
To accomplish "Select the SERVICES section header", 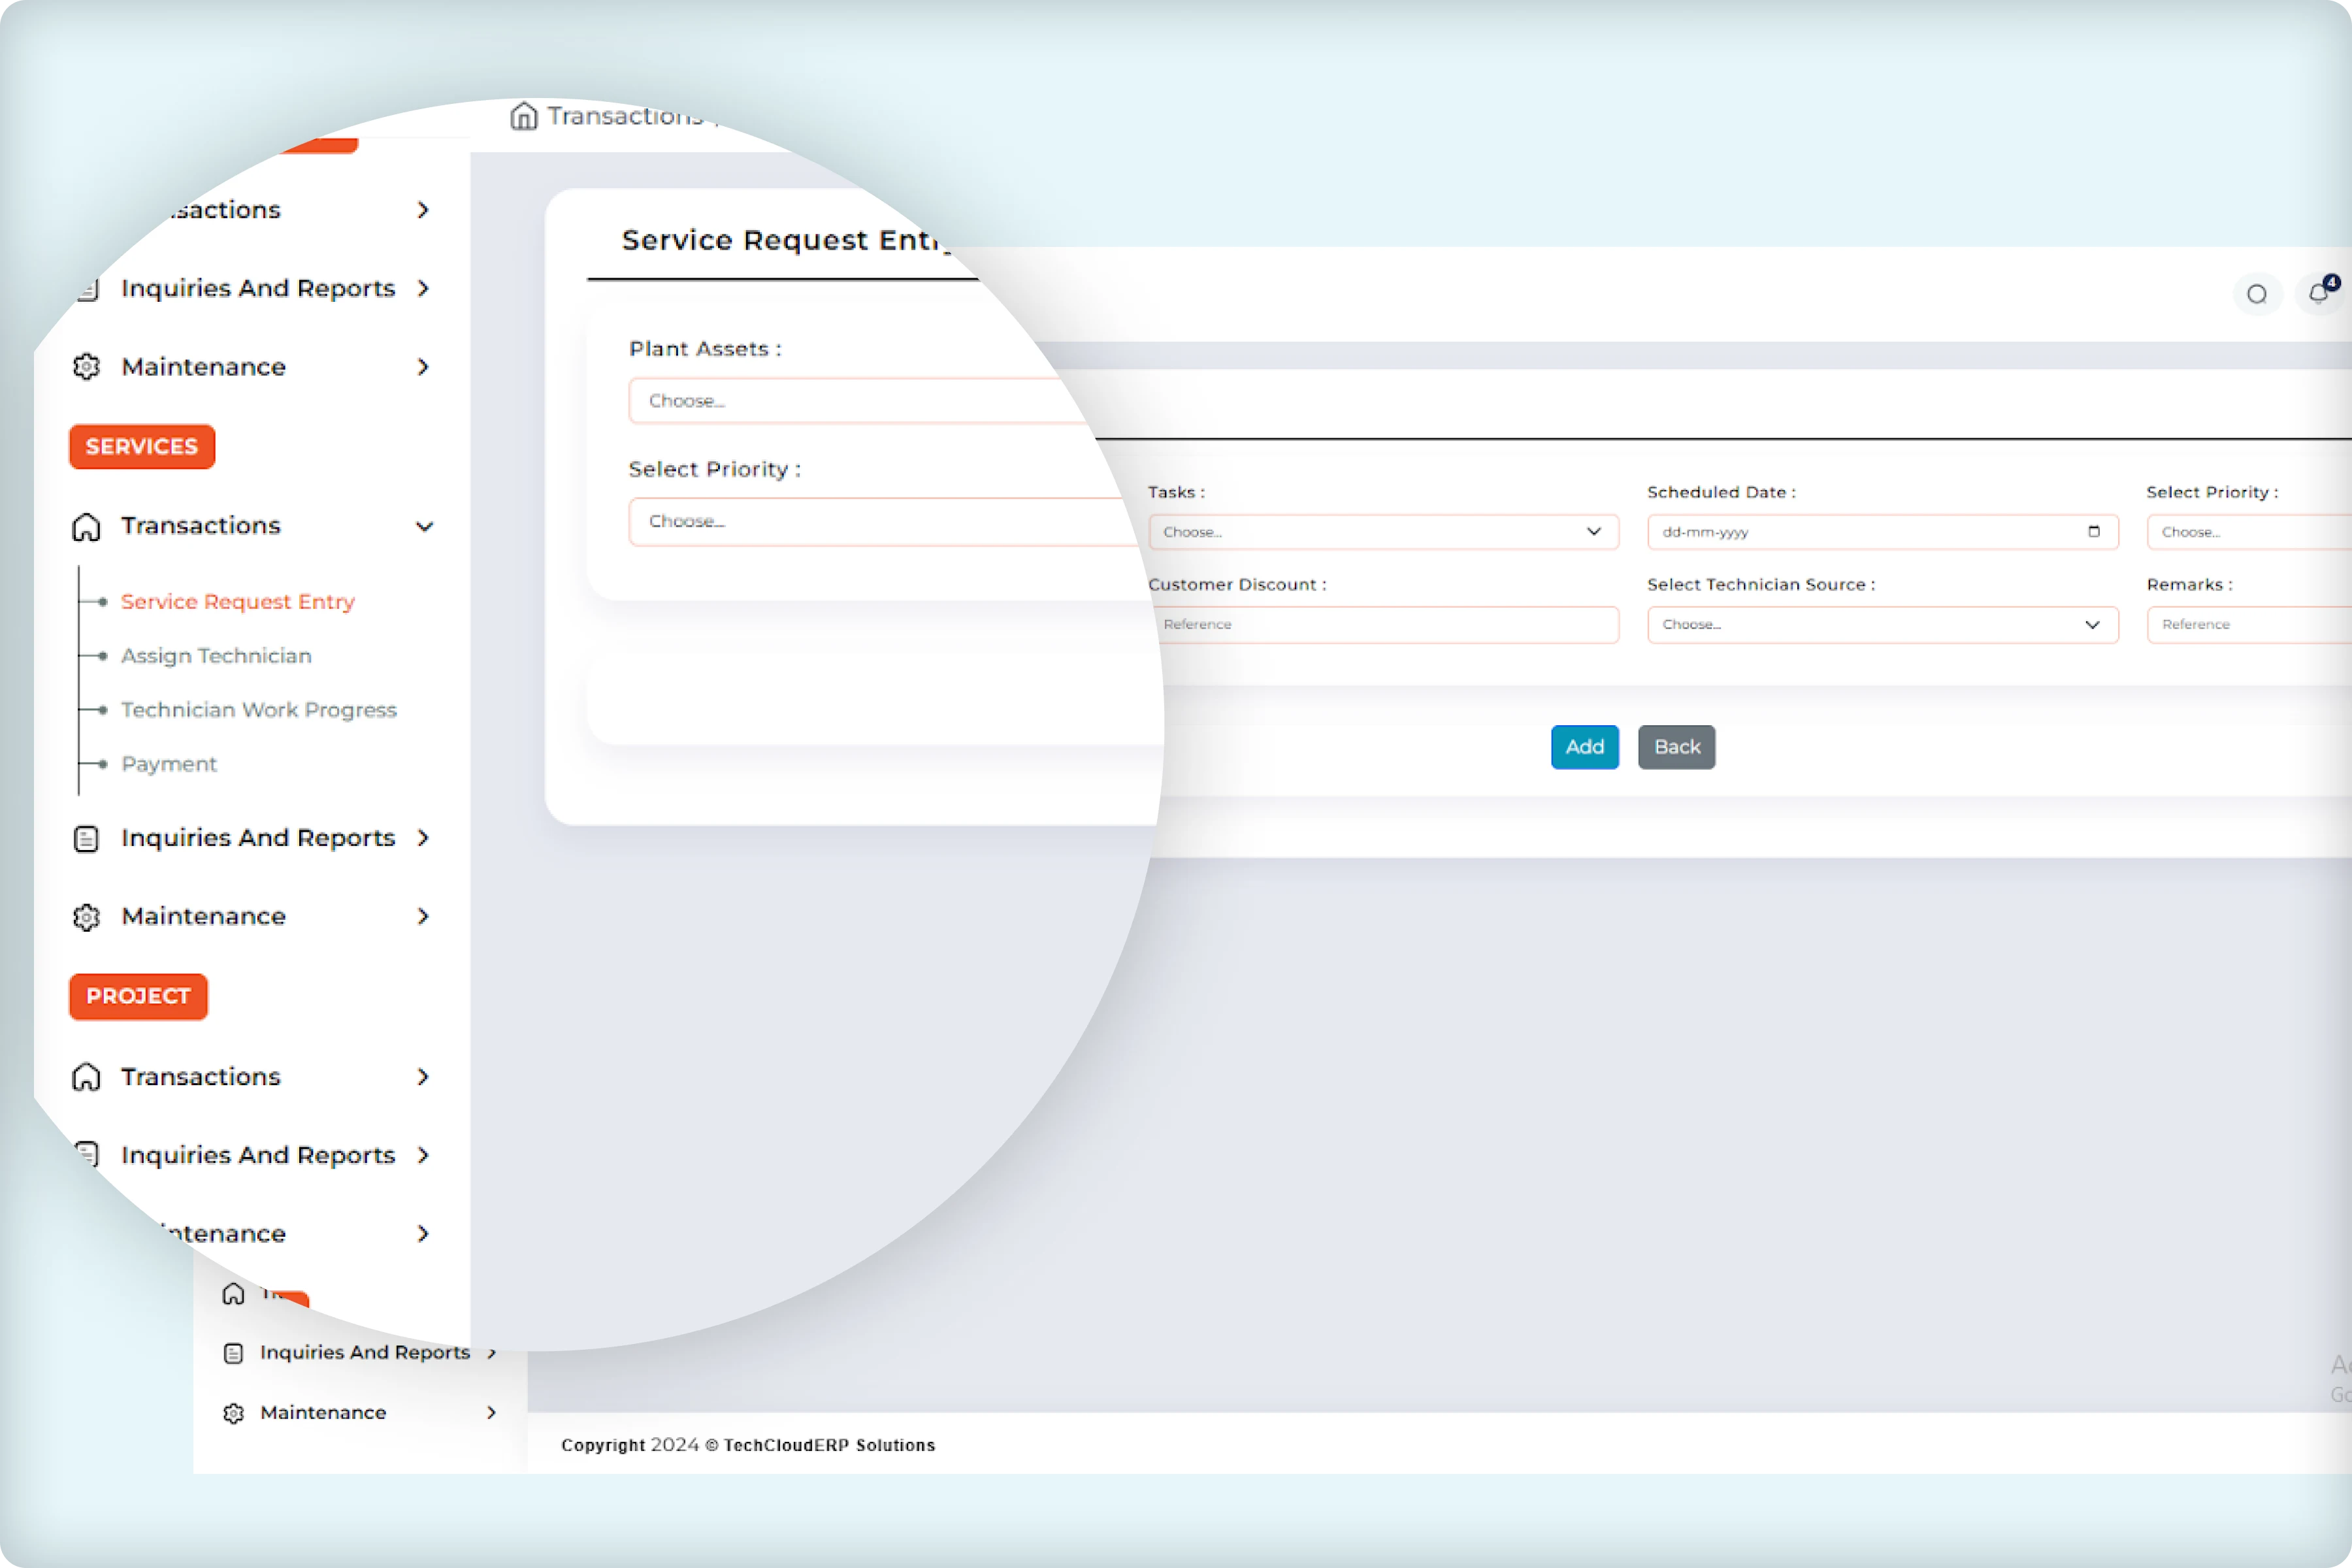I will point(141,447).
